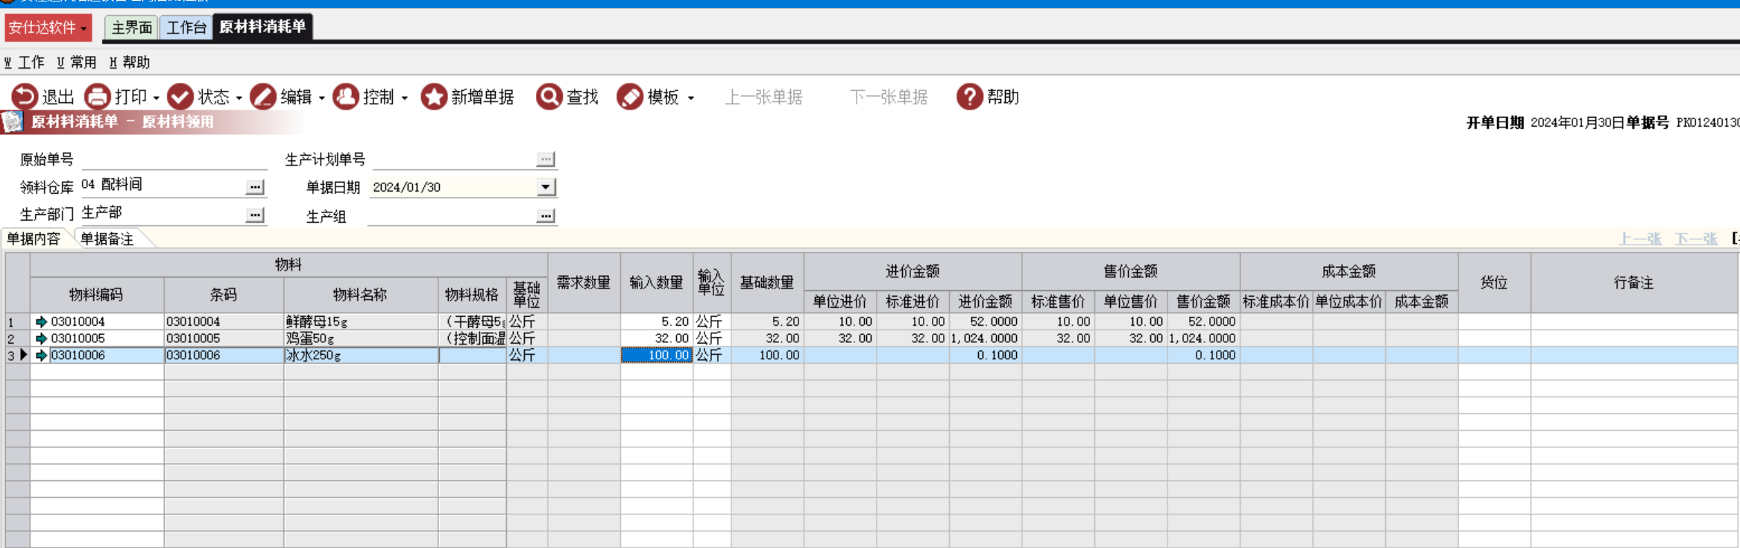Select the 原材料消耗单 tab
The width and height of the screenshot is (1740, 548).
(x=262, y=27)
